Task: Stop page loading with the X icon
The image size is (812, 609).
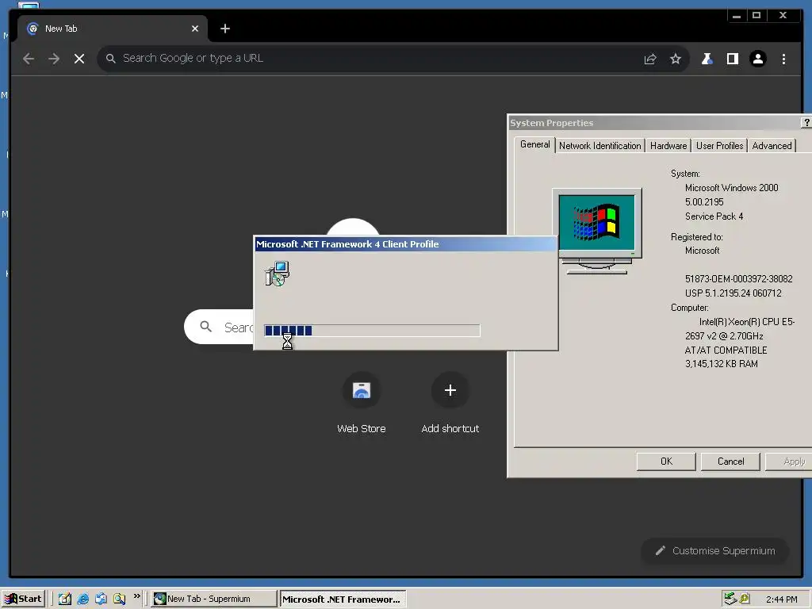Action: click(79, 59)
